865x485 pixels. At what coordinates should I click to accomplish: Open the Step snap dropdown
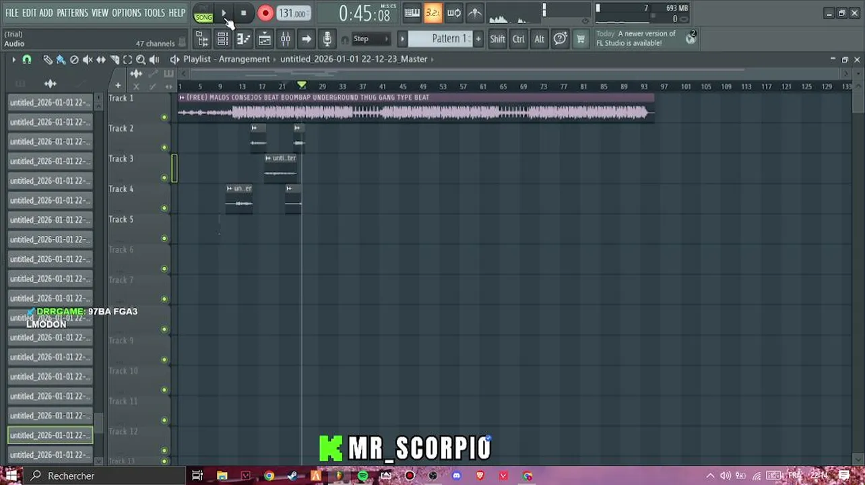click(x=371, y=39)
